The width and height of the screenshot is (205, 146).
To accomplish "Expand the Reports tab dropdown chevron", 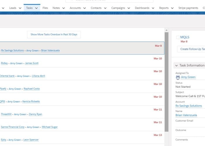I will click(x=172, y=8).
